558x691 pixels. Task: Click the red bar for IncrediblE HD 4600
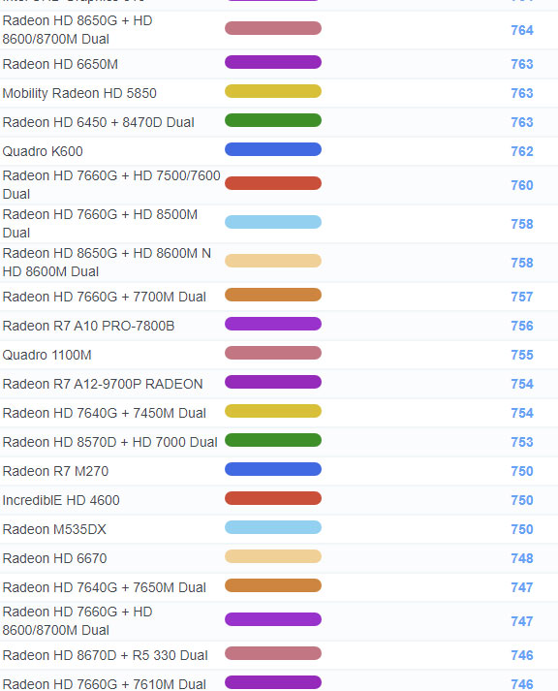coord(273,498)
